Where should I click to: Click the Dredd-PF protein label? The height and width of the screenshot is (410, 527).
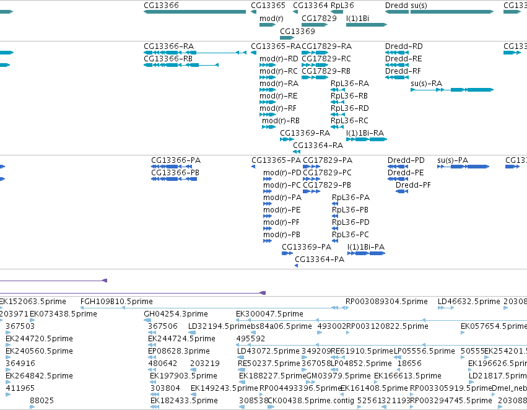413,185
